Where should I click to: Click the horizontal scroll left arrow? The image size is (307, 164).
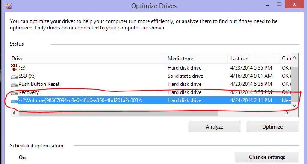point(14,113)
